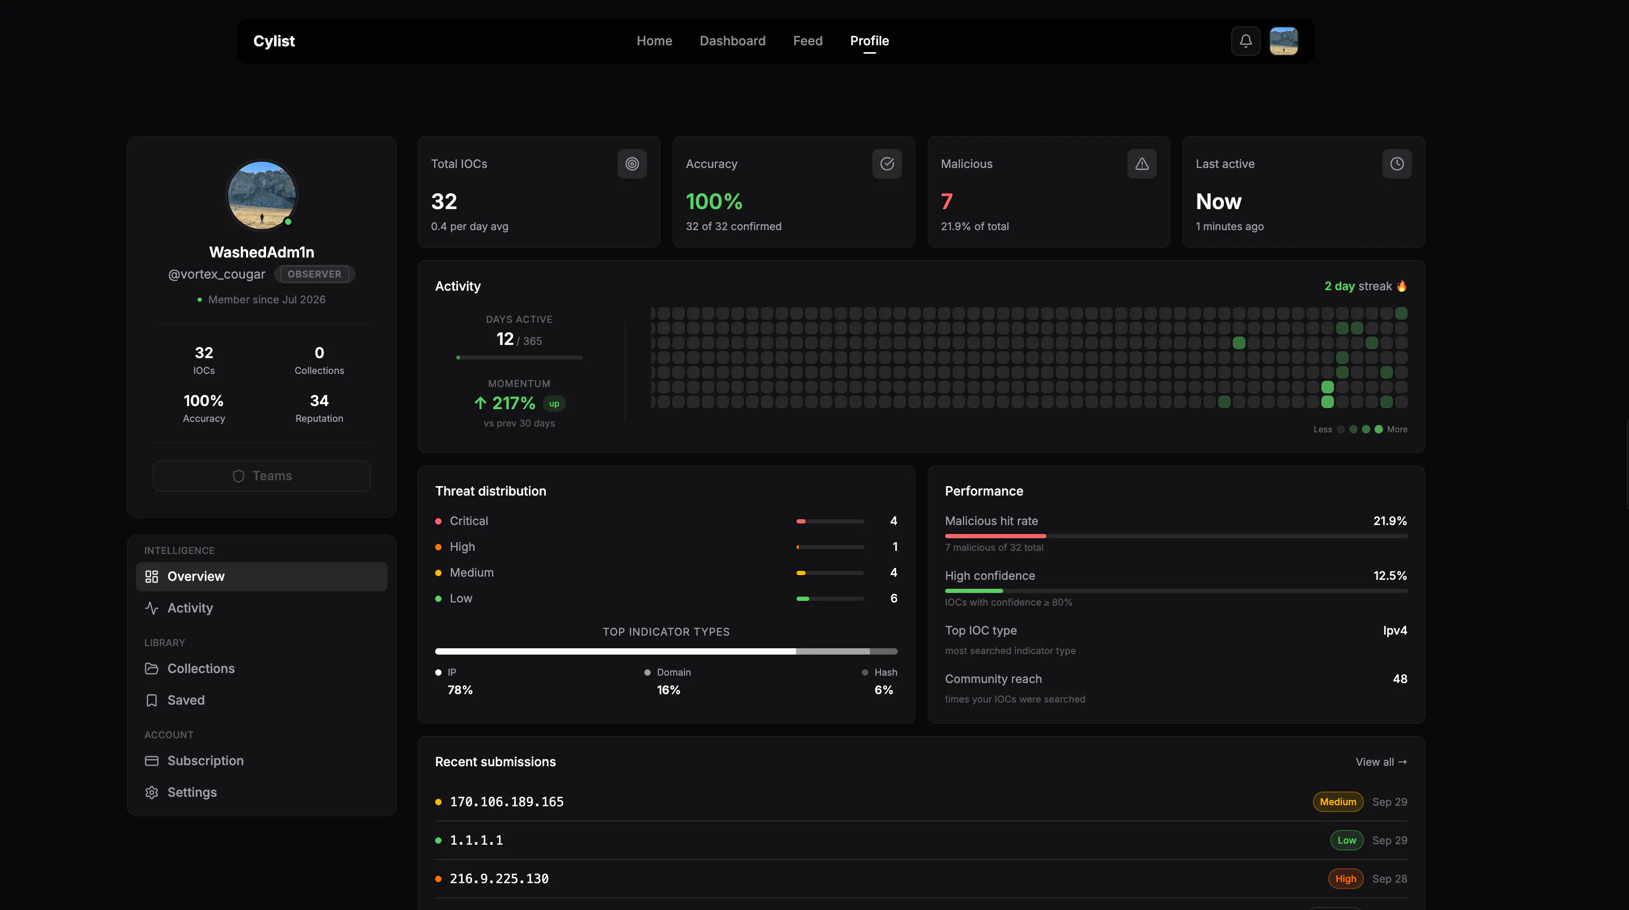Open the Home nav link
Image resolution: width=1629 pixels, height=910 pixels.
[x=654, y=41]
